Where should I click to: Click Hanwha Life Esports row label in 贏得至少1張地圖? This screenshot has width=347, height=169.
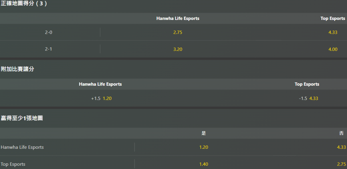[x=22, y=147]
